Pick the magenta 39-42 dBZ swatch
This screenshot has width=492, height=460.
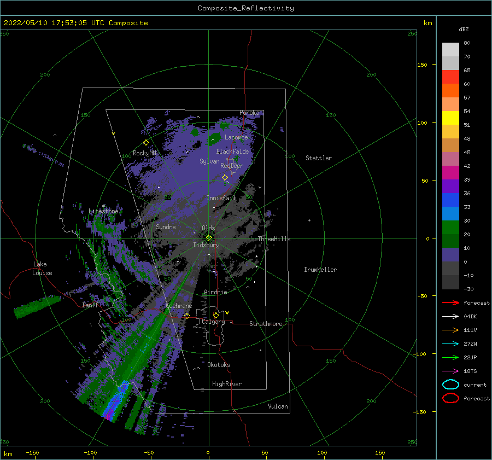(x=450, y=172)
